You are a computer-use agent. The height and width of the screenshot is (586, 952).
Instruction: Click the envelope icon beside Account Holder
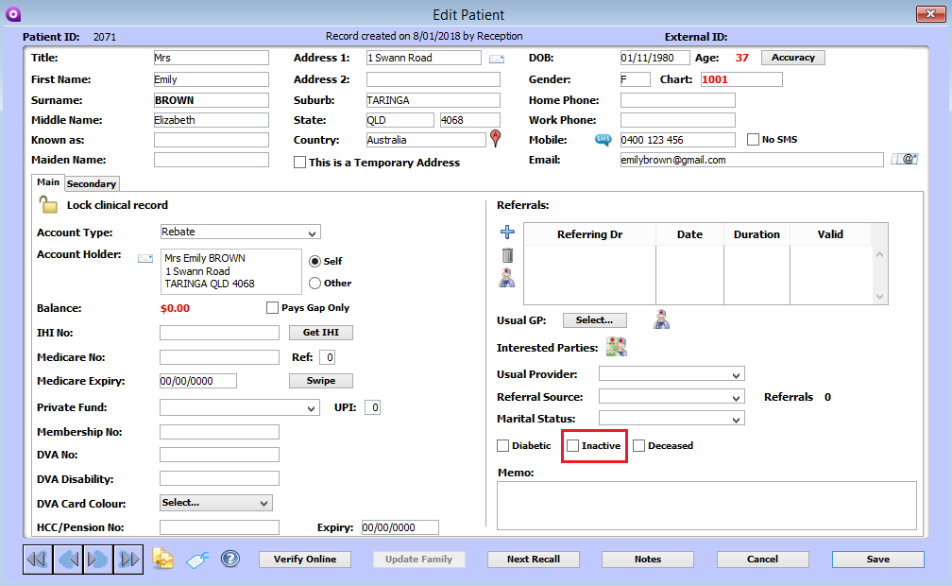coord(145,258)
